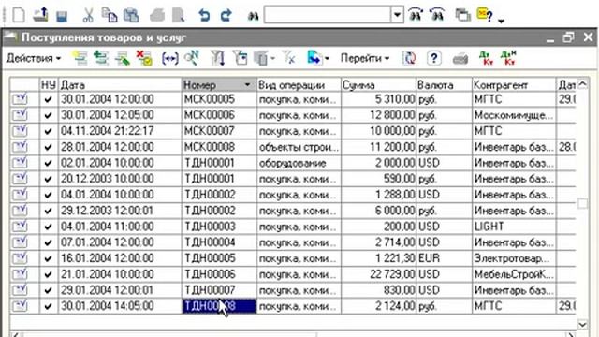Open the Перейти dropdown menu
The image size is (599, 337).
click(x=365, y=58)
